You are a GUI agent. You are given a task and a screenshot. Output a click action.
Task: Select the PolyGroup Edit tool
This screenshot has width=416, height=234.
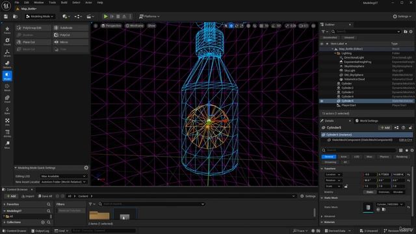(33, 28)
